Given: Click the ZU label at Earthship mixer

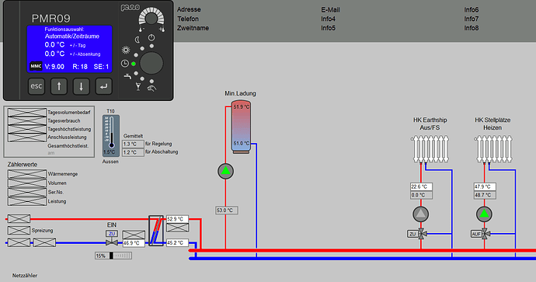Looking at the screenshot, I should (412, 234).
